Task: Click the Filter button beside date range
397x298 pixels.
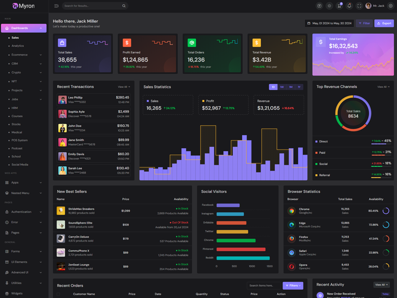Action: point(364,23)
